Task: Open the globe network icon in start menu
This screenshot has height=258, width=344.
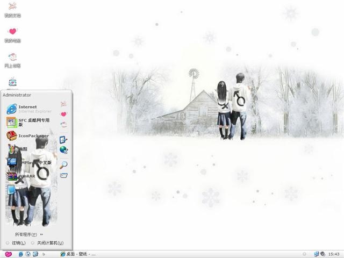Action: pyautogui.click(x=63, y=150)
